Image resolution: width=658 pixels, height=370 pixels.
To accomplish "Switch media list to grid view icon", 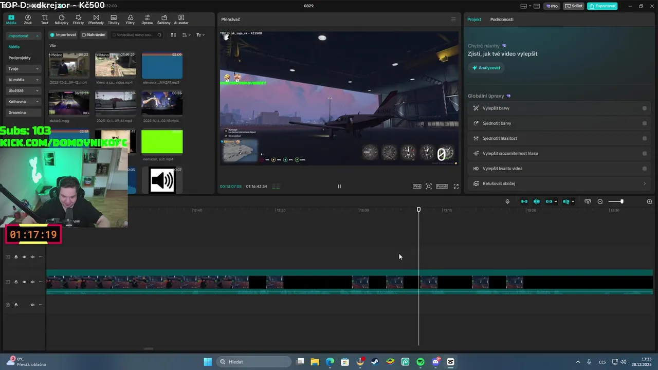I will click(173, 35).
